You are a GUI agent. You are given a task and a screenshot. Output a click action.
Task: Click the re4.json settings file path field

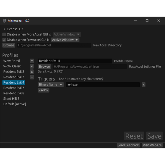pos(90,67)
